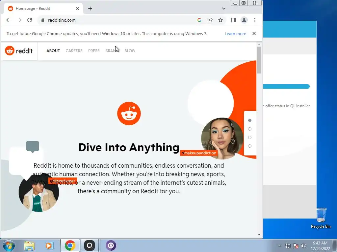Open the purple circular taskbar app
337x252 pixels.
[111, 245]
